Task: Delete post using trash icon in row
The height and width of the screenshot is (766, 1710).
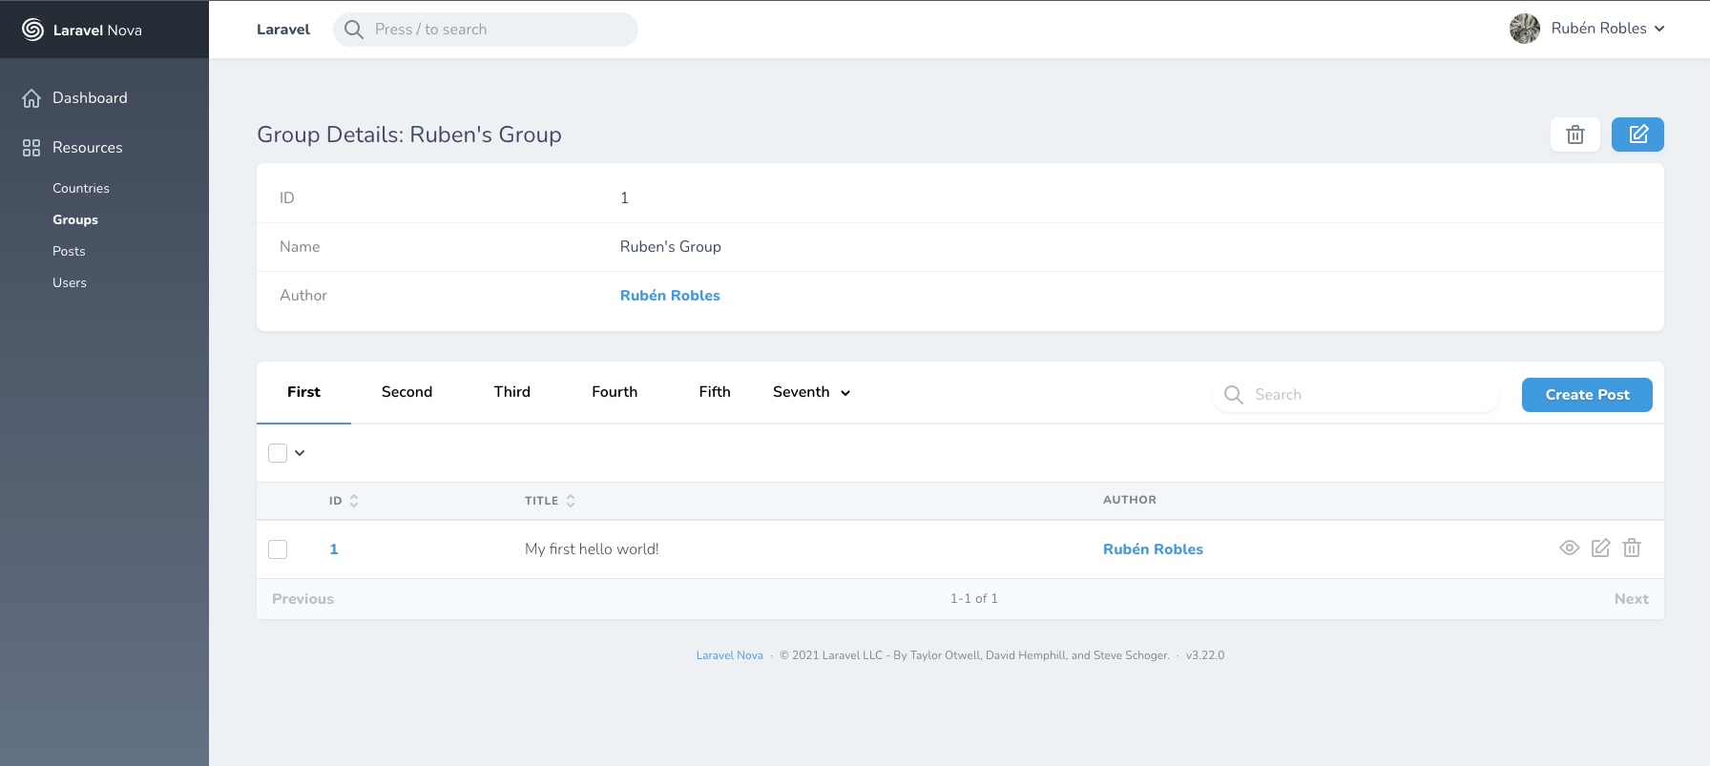Action: pos(1632,548)
